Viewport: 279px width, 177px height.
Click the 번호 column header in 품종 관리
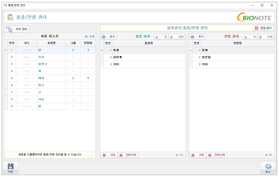click(108, 43)
